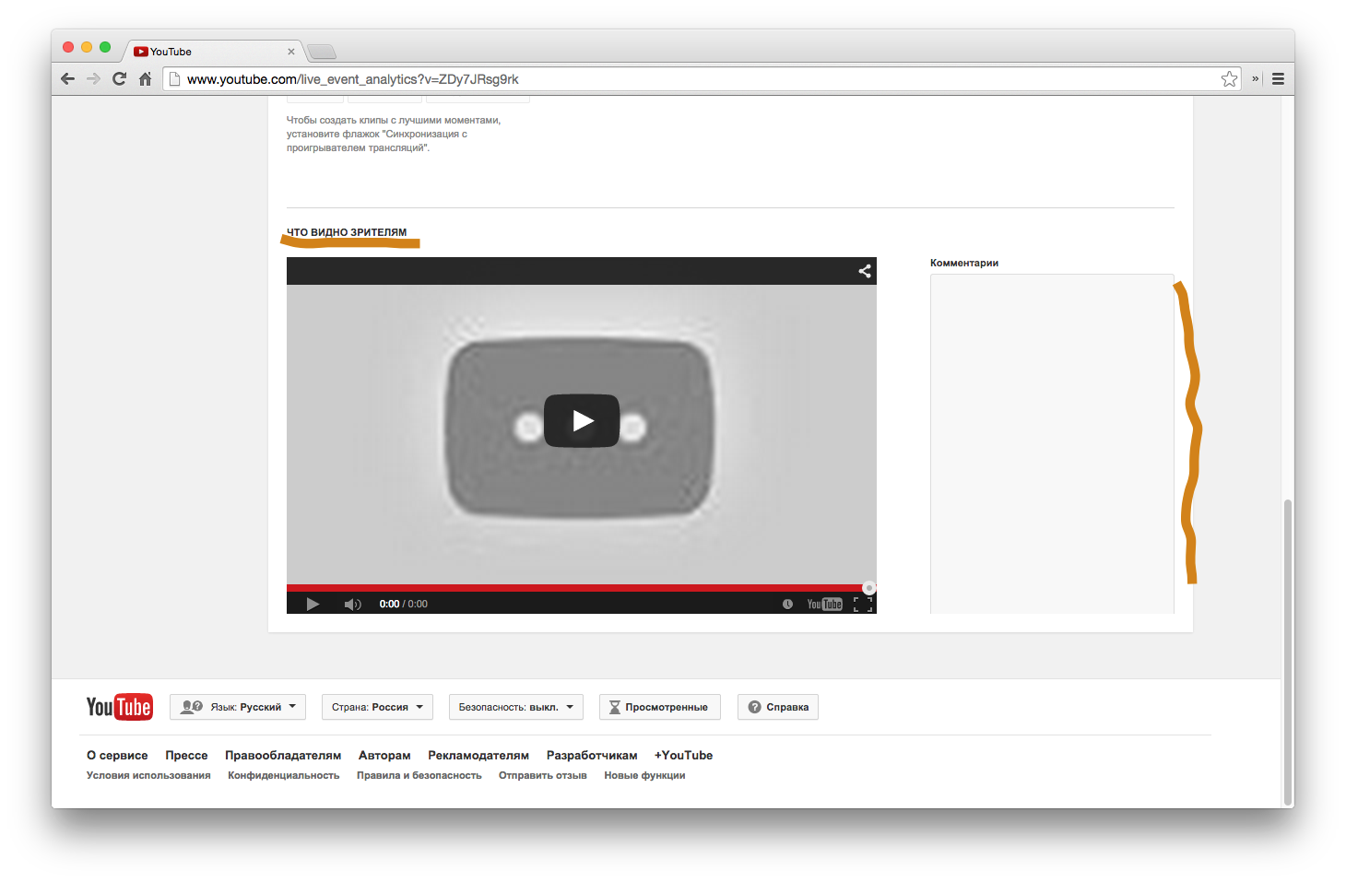Open the Безопасность: выкл. dropdown
The height and width of the screenshot is (882, 1346).
click(x=515, y=707)
